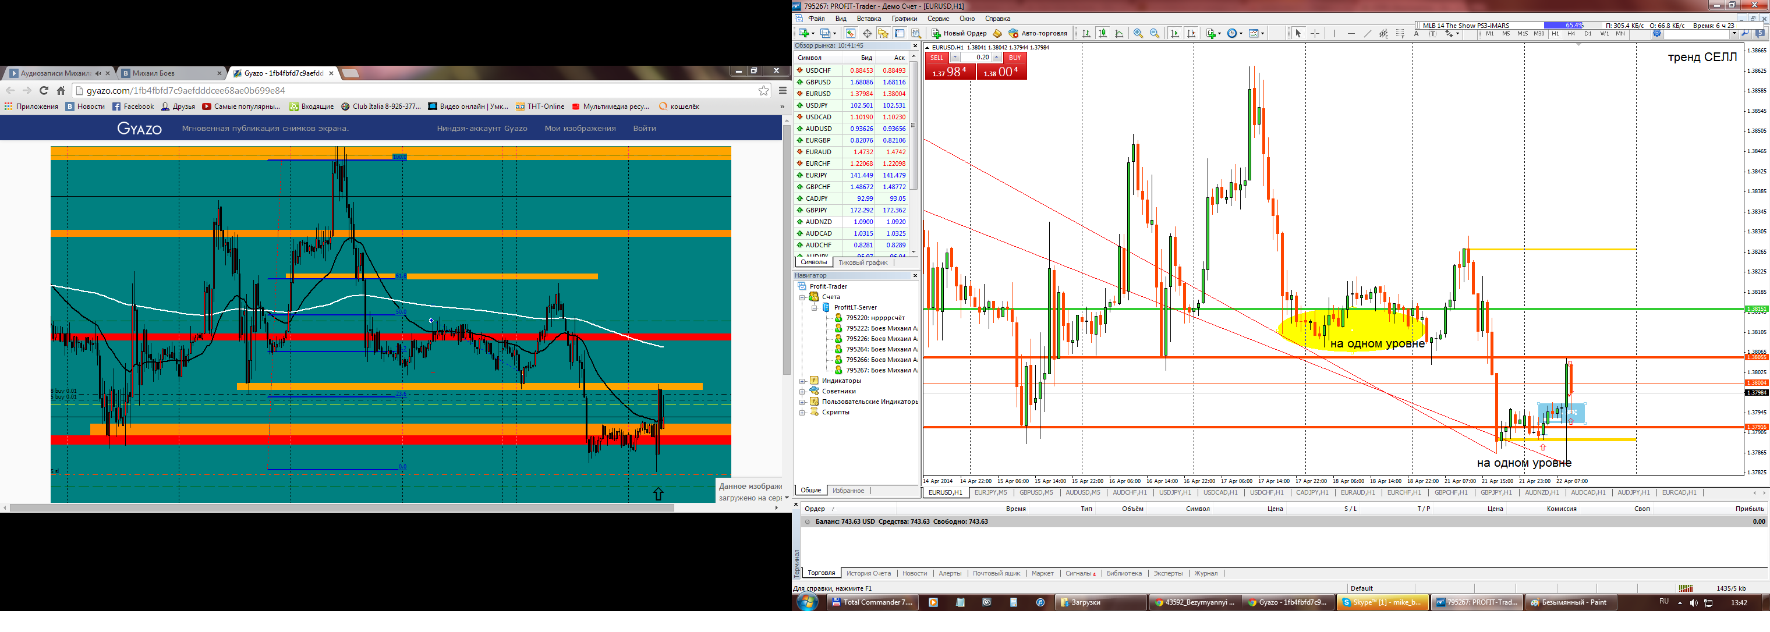
Task: Switch chart timeframe to D1
Action: pyautogui.click(x=1588, y=34)
